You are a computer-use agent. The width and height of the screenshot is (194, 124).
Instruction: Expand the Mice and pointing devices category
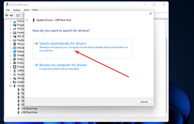(x=11, y=44)
